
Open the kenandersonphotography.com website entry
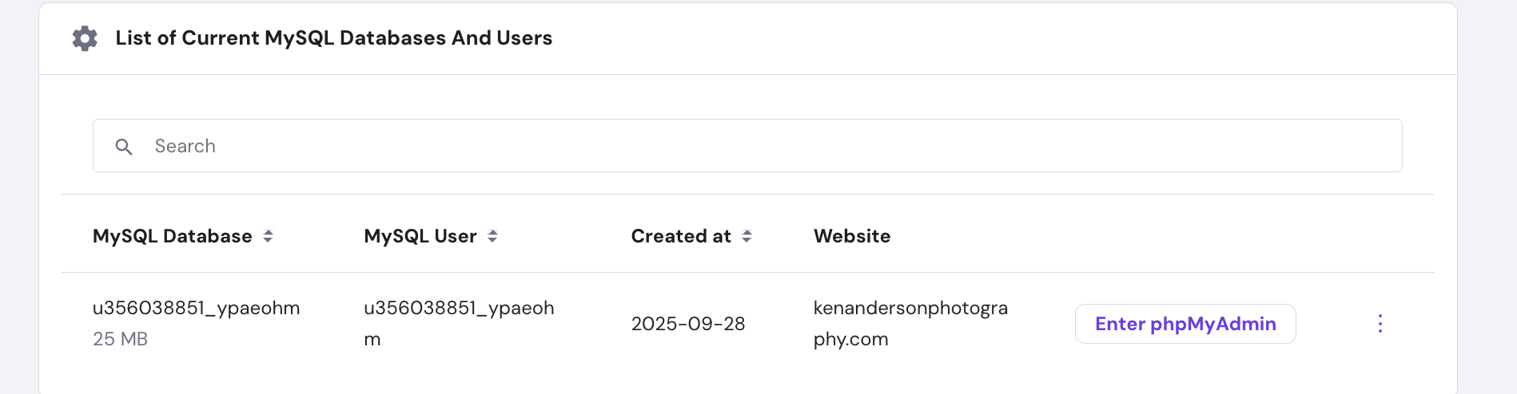pyautogui.click(x=910, y=309)
